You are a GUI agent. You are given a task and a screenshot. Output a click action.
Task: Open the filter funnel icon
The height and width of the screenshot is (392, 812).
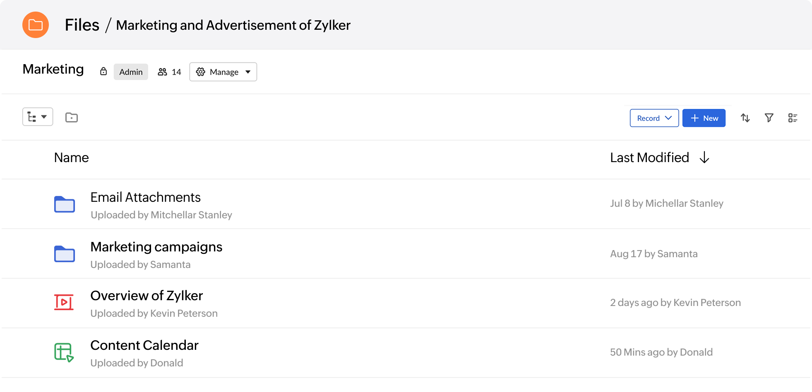coord(769,118)
